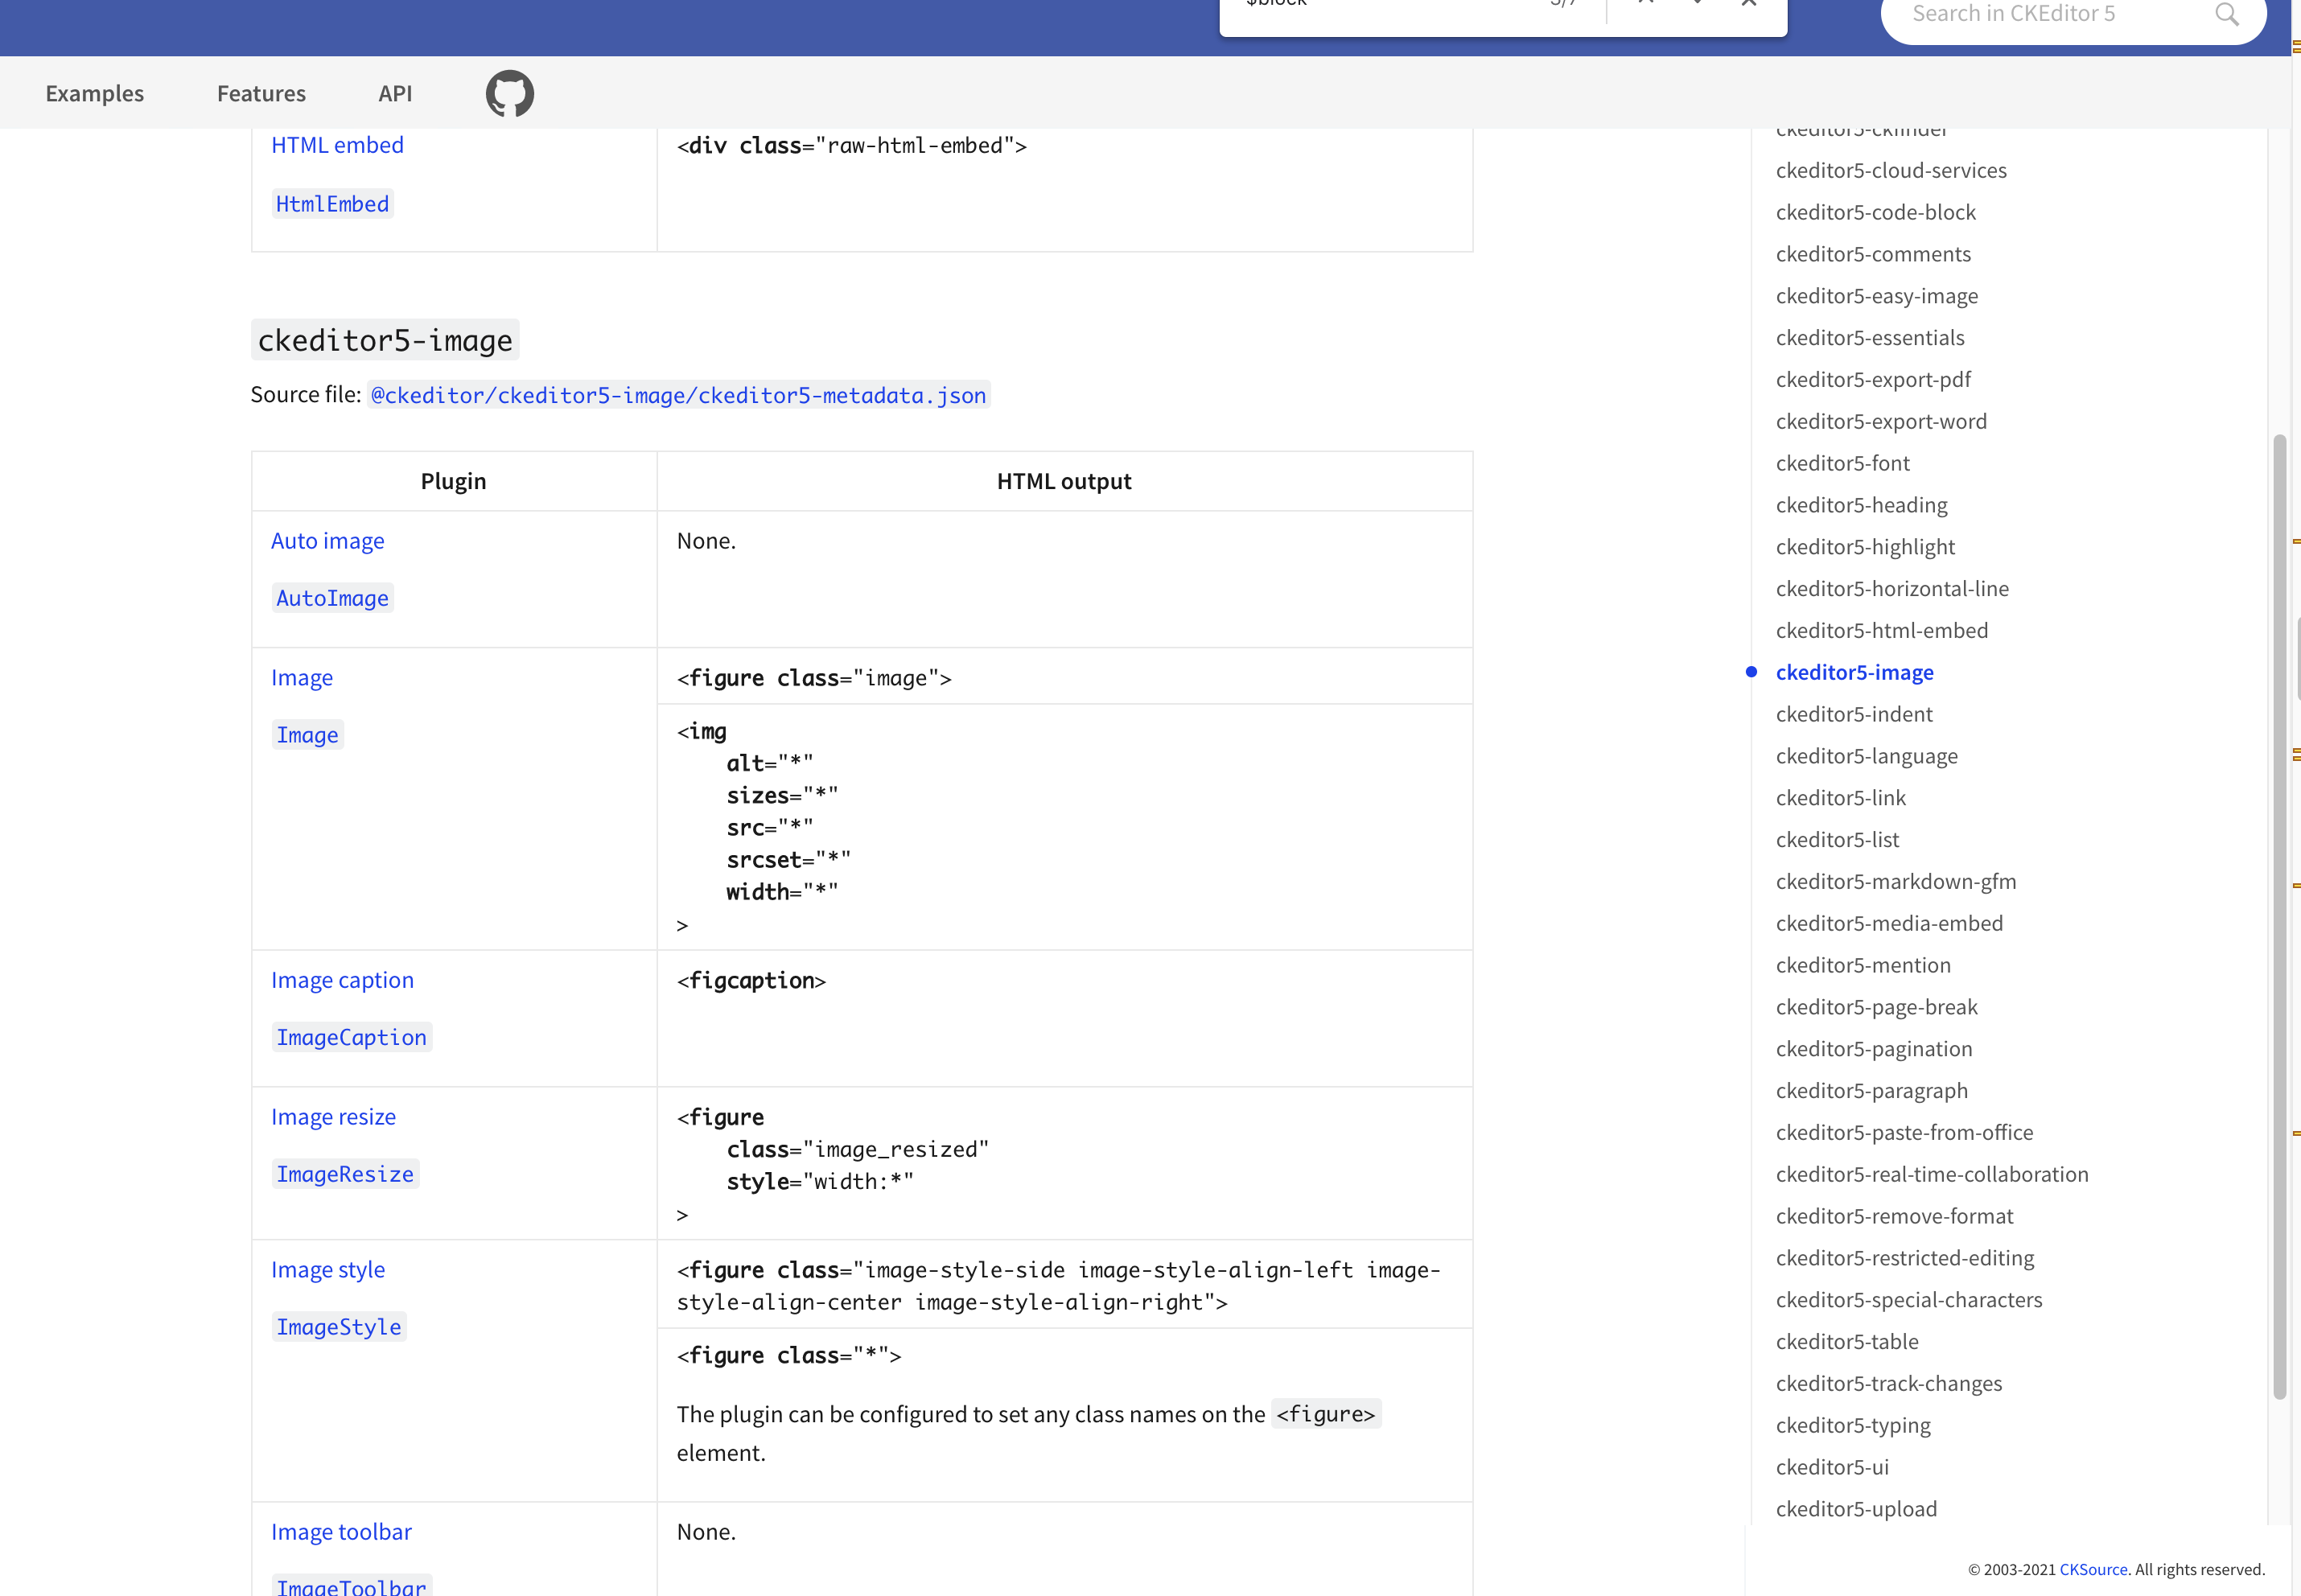The width and height of the screenshot is (2301, 1596).
Task: Open the API navigation item
Action: (395, 93)
